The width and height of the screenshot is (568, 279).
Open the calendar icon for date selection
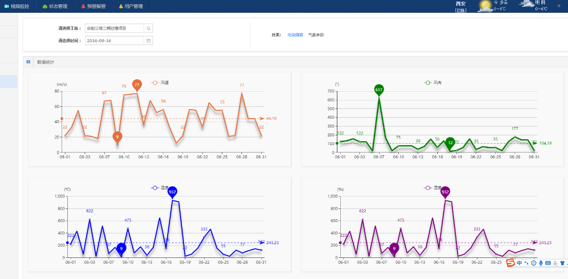point(148,41)
